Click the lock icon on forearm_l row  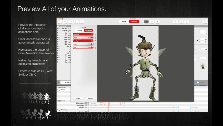(x=88, y=110)
